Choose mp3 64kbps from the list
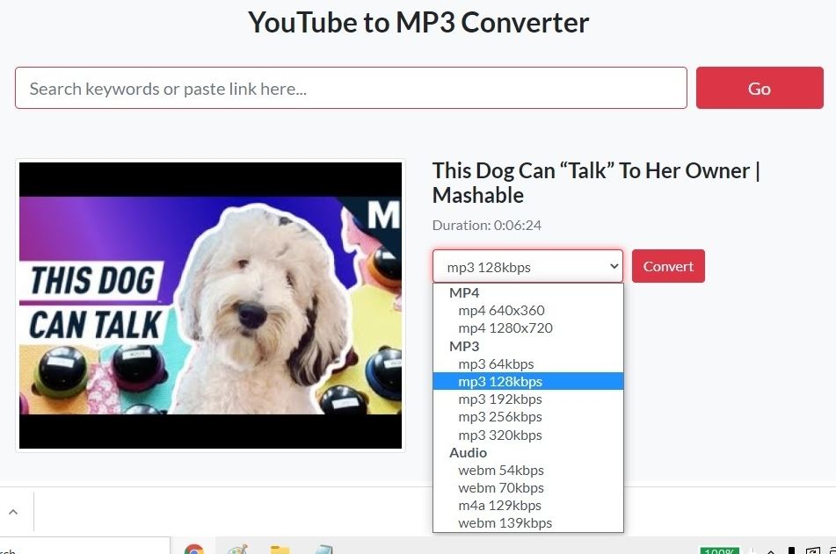 pos(496,363)
